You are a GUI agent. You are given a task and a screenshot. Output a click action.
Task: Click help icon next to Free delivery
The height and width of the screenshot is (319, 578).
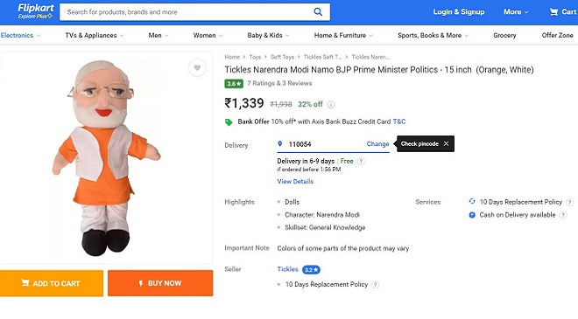(361, 161)
